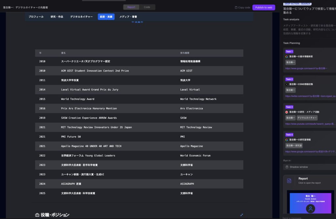Open the Google search link in Task 4
Viewport: 336px width, 219px height.
pyautogui.click(x=310, y=152)
